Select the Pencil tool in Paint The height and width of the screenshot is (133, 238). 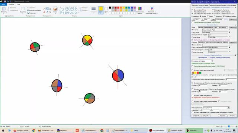point(44,9)
